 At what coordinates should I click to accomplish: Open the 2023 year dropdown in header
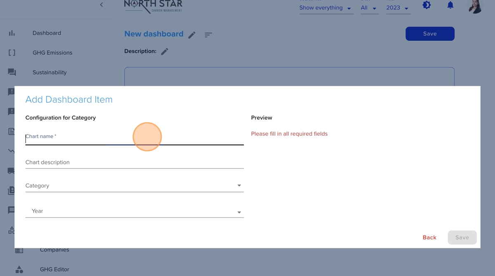coord(398,8)
